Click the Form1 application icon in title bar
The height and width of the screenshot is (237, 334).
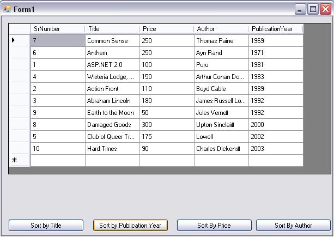point(7,9)
